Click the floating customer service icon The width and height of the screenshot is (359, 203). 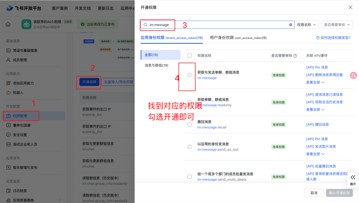tap(353, 76)
